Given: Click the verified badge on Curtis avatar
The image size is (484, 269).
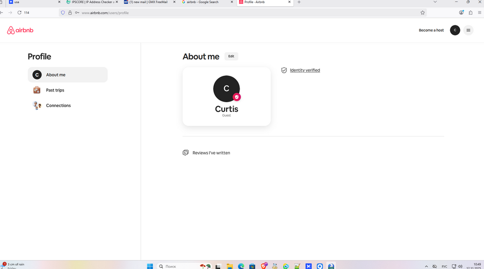Looking at the screenshot, I should pos(236,97).
